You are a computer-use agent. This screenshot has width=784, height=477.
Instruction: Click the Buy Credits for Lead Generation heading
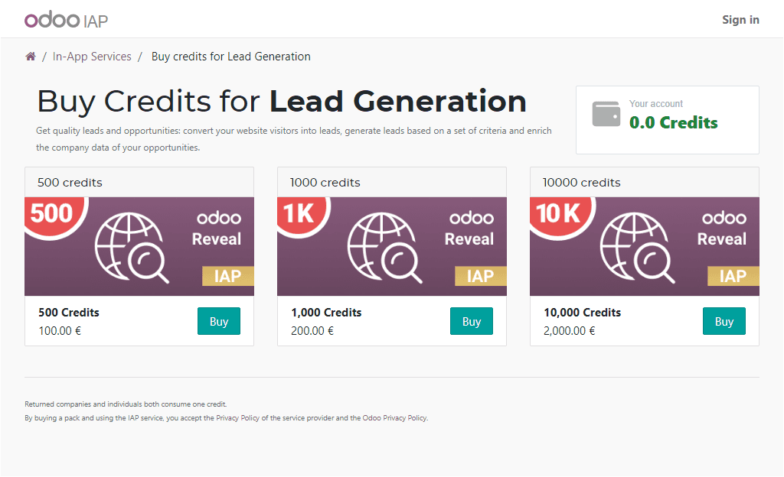point(281,101)
